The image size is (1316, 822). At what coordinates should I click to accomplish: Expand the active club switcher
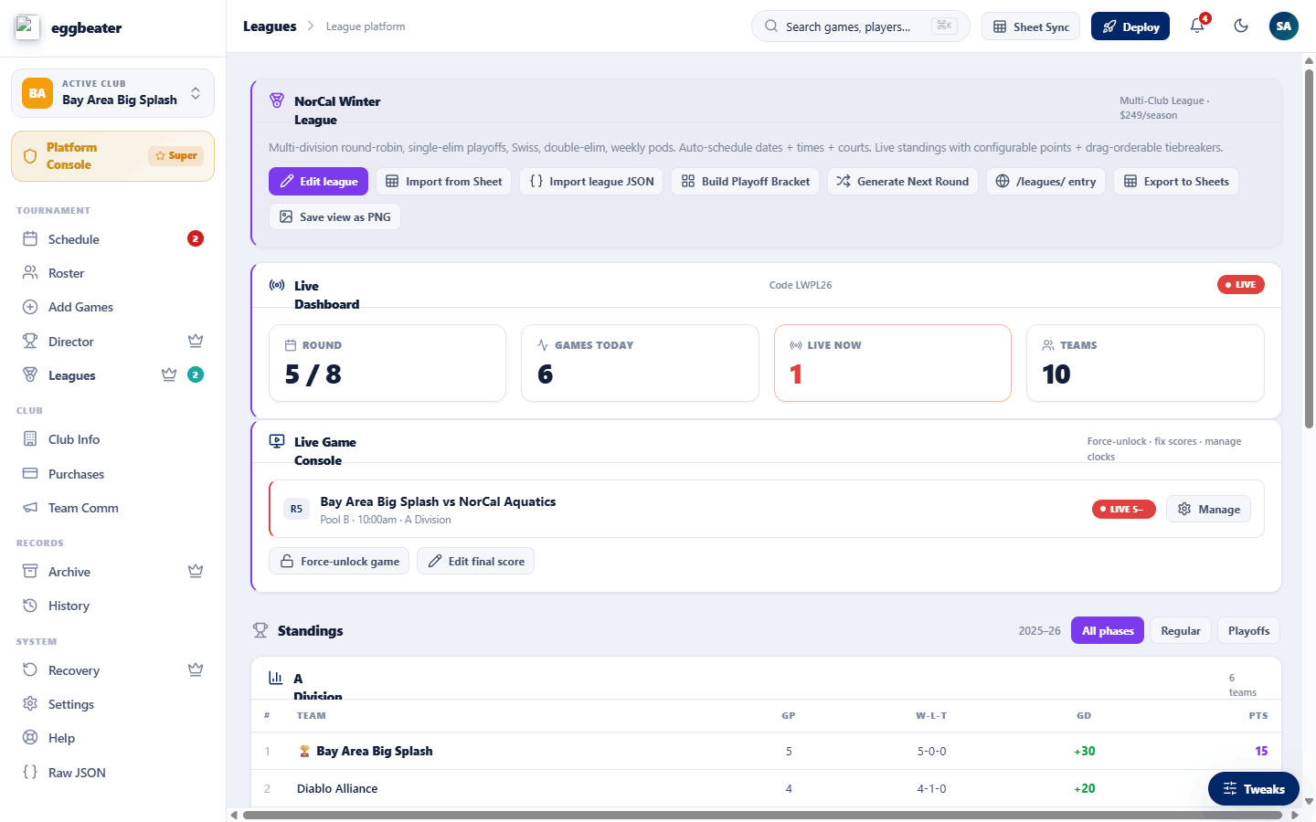(x=112, y=93)
